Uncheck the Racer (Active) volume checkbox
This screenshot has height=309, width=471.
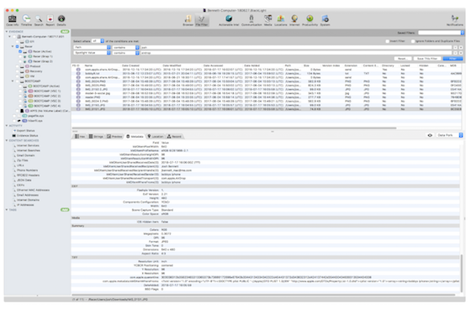point(20,51)
